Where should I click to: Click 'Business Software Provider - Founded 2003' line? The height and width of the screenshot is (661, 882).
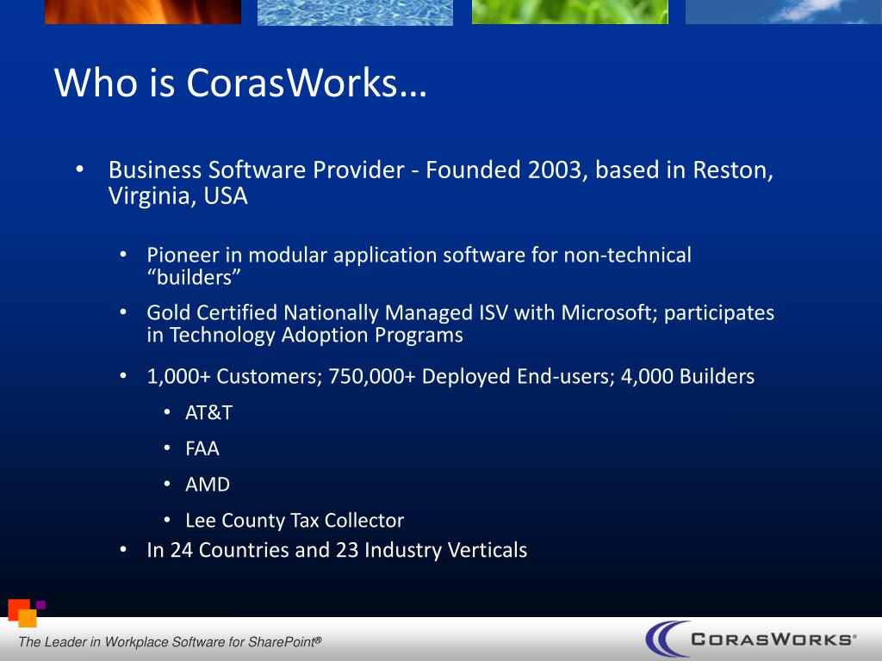(440, 170)
